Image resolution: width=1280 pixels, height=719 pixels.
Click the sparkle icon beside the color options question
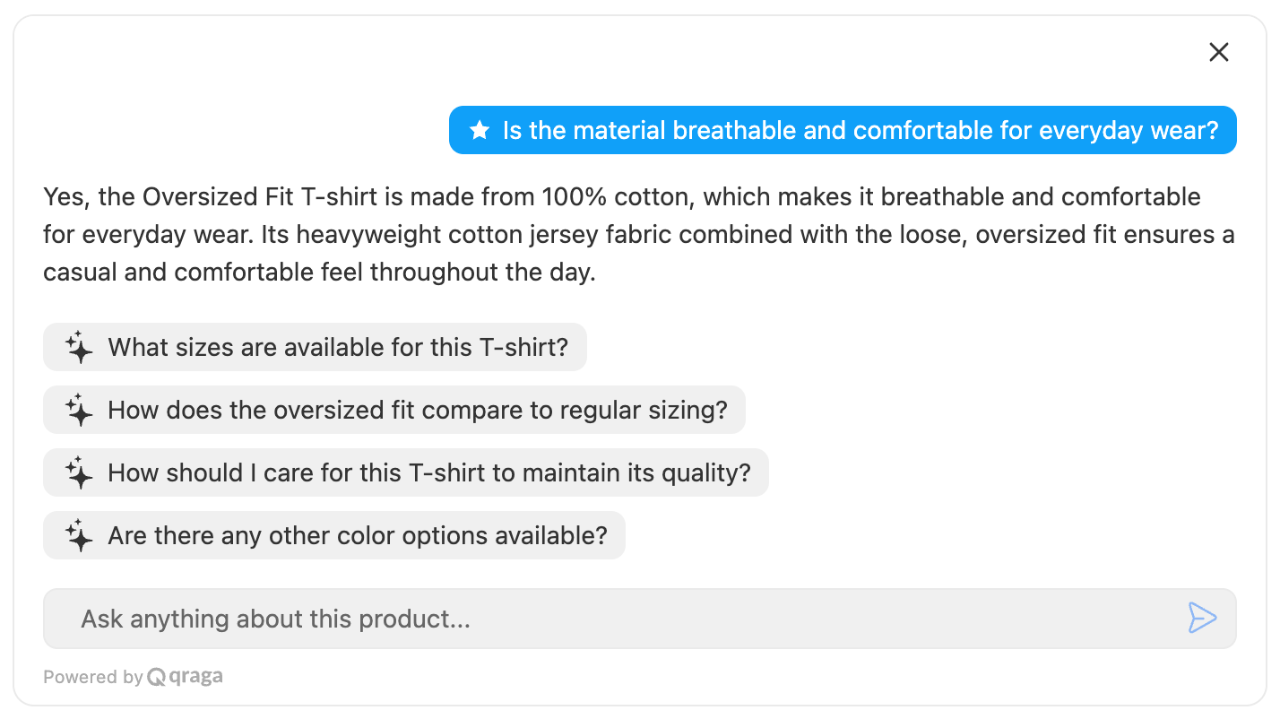pyautogui.click(x=79, y=535)
